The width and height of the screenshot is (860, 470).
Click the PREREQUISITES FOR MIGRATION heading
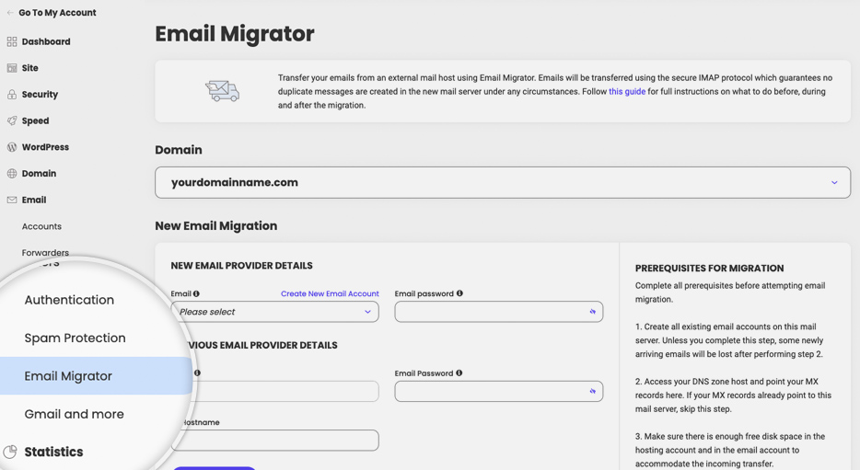[x=709, y=268]
